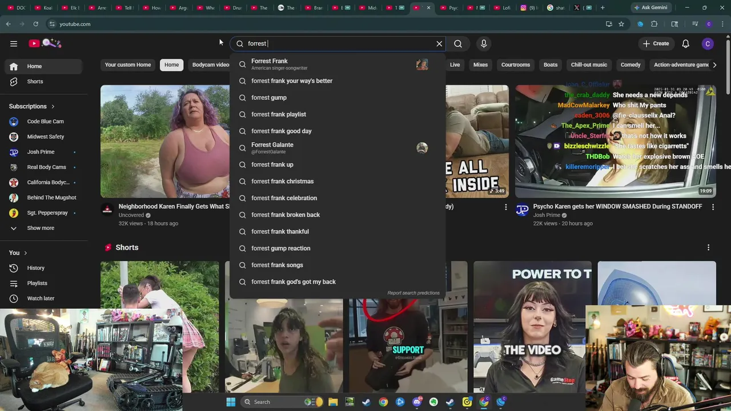The height and width of the screenshot is (411, 731).
Task: Choose suggestion forrest frank your way's better
Action: click(x=337, y=81)
